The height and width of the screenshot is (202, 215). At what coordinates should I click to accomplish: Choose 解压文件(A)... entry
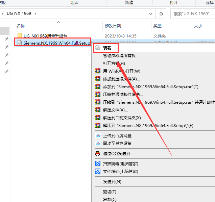click(x=115, y=110)
